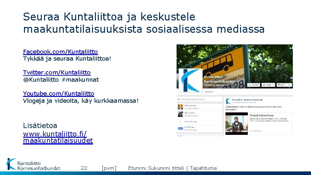
Task: Expand the Aikajana timeline dropdown
Action: tap(210, 92)
